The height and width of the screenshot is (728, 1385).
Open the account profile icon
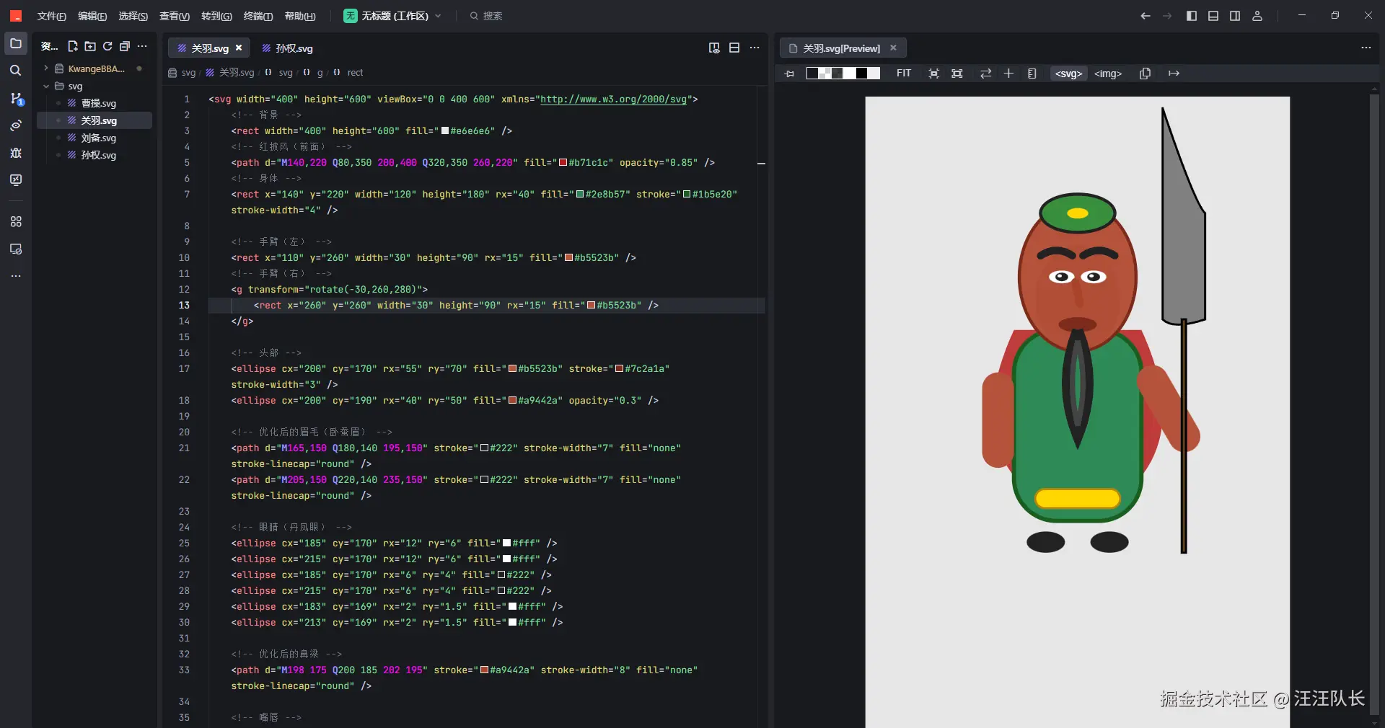1257,16
